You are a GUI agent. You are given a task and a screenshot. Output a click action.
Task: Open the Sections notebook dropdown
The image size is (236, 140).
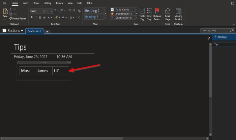click(13, 31)
